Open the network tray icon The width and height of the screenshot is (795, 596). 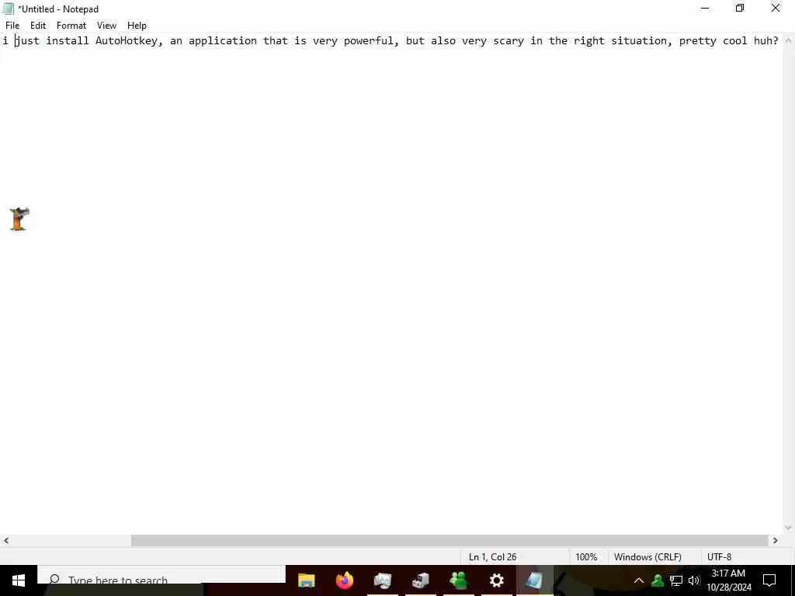coord(676,580)
